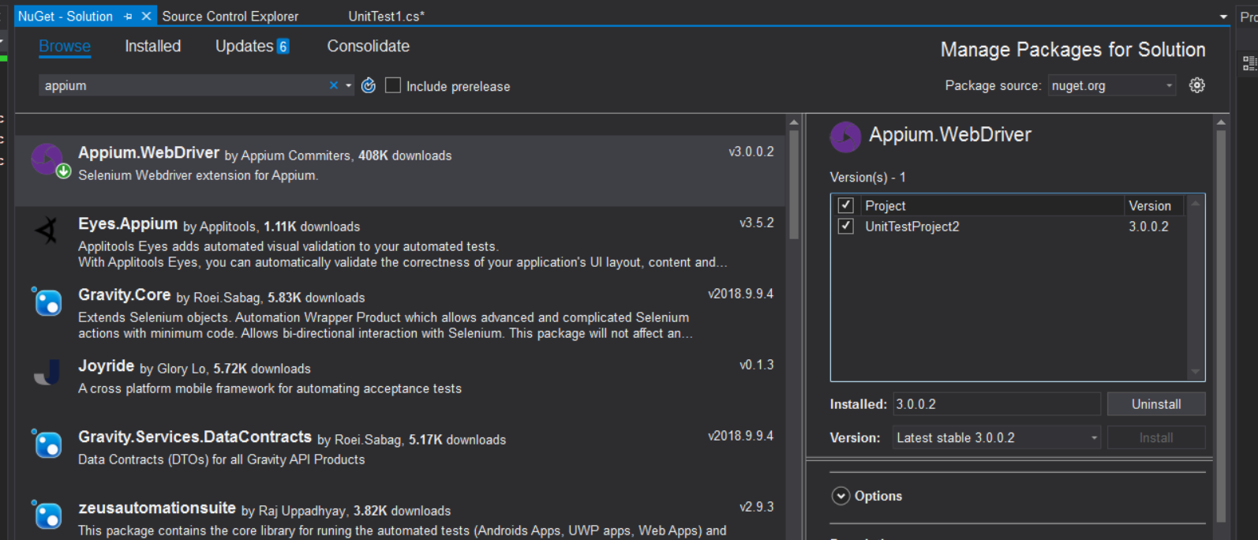Select the Appium.WebDriver package title
The height and width of the screenshot is (540, 1258).
click(x=148, y=153)
